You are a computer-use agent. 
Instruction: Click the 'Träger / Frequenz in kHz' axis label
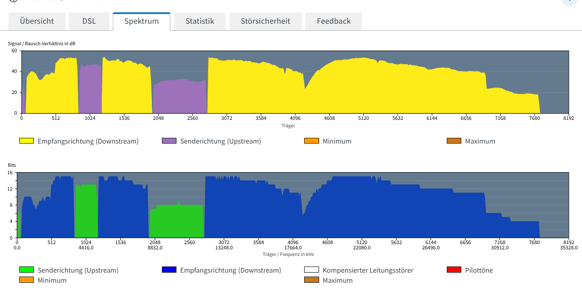(x=288, y=254)
